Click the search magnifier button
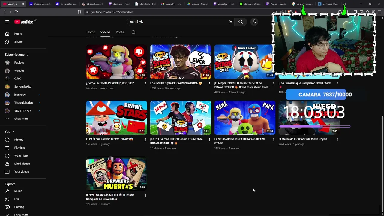This screenshot has height=216, width=384. (x=241, y=22)
